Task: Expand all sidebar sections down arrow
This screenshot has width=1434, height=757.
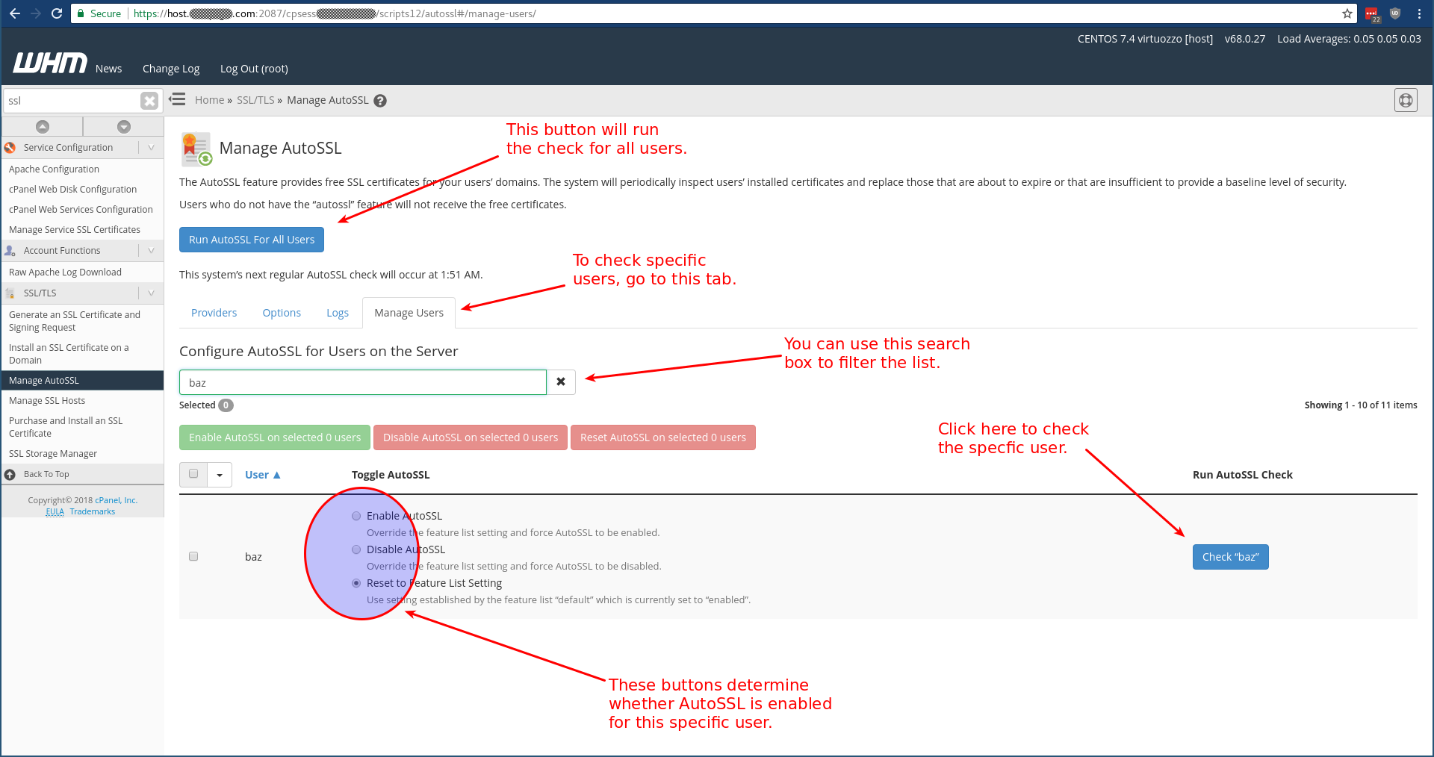Action: tap(124, 127)
